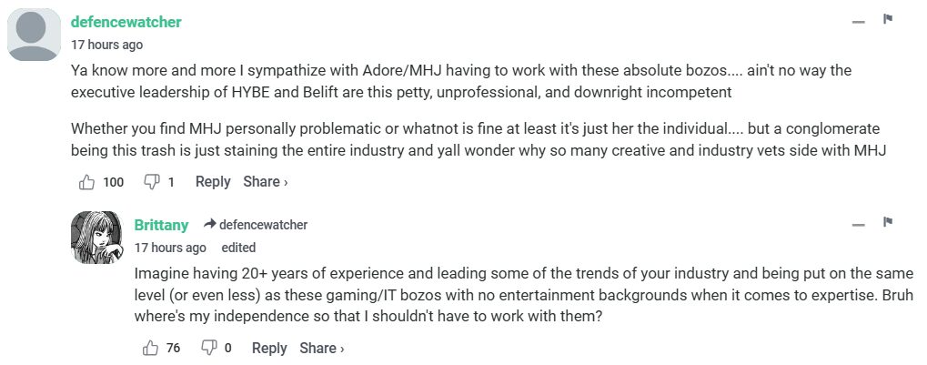This screenshot has height=365, width=927.
Task: Flag defencewatcher's comment
Action: pyautogui.click(x=889, y=19)
